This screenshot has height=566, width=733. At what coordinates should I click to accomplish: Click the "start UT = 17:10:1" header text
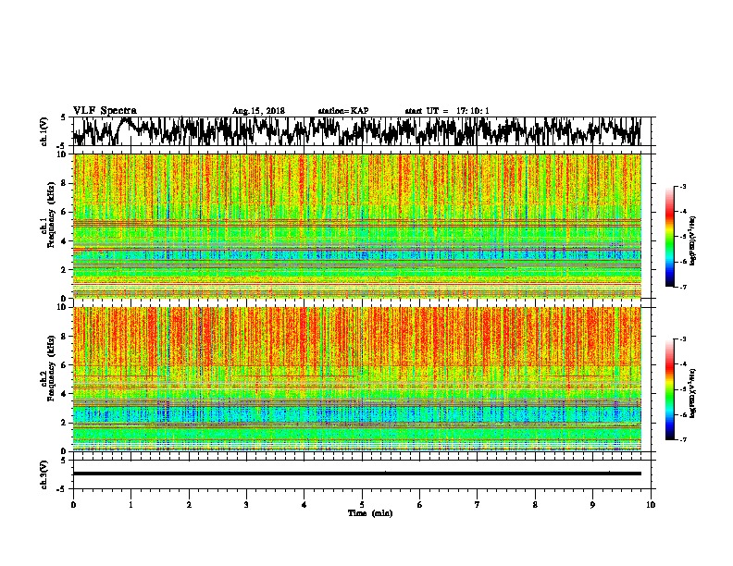pyautogui.click(x=447, y=111)
